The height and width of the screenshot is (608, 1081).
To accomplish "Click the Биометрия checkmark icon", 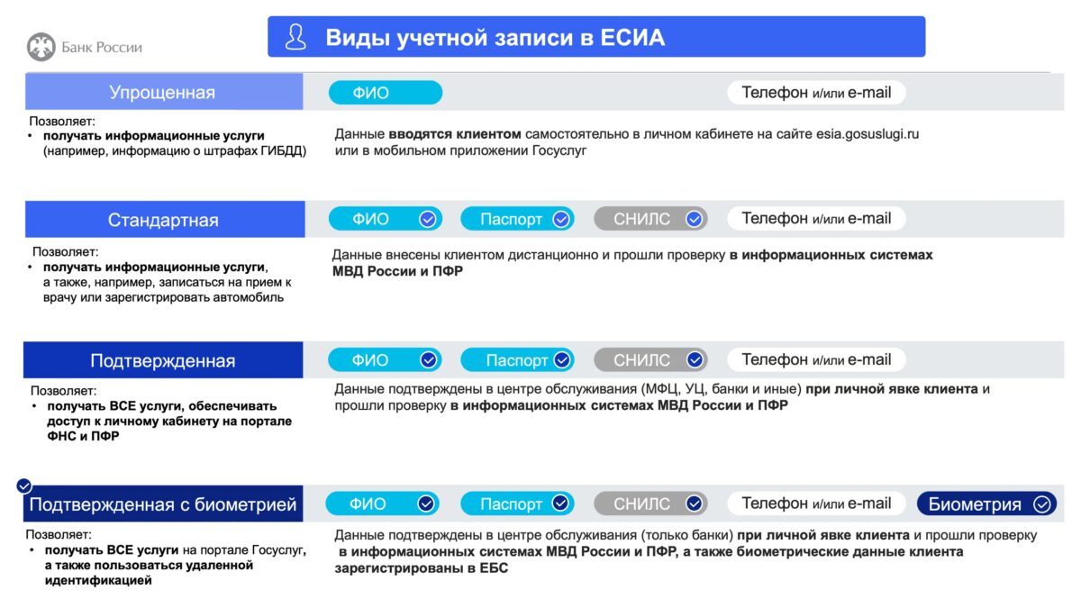I will 1043,504.
